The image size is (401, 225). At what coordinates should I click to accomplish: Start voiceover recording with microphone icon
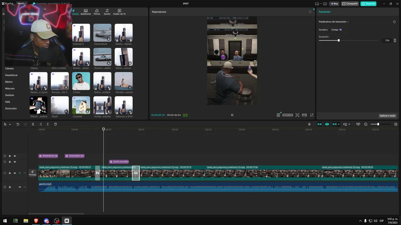point(309,124)
